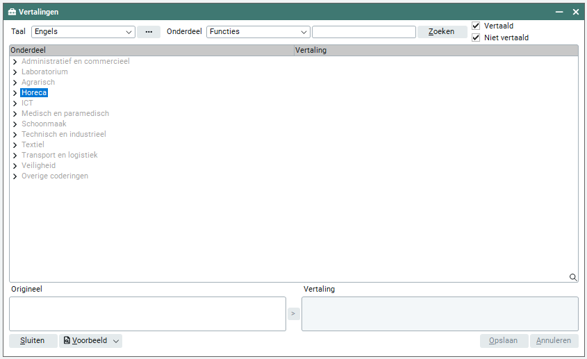Click inside the Origineel text box
The image size is (587, 359).
(147, 314)
